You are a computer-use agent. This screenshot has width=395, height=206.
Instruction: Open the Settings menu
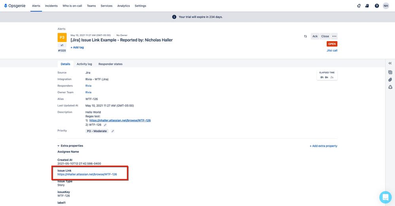pos(140,6)
